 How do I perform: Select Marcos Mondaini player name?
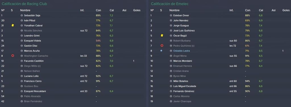tap(182, 61)
